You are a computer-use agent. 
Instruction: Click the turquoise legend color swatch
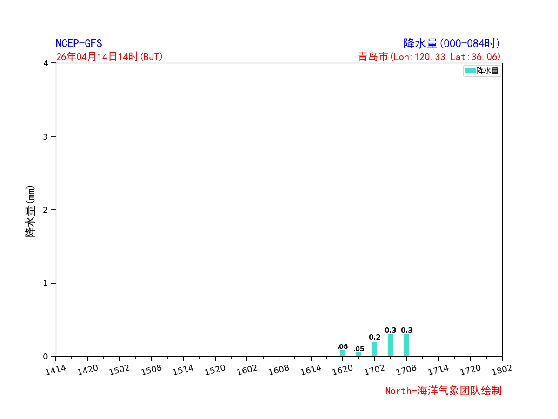(x=470, y=71)
